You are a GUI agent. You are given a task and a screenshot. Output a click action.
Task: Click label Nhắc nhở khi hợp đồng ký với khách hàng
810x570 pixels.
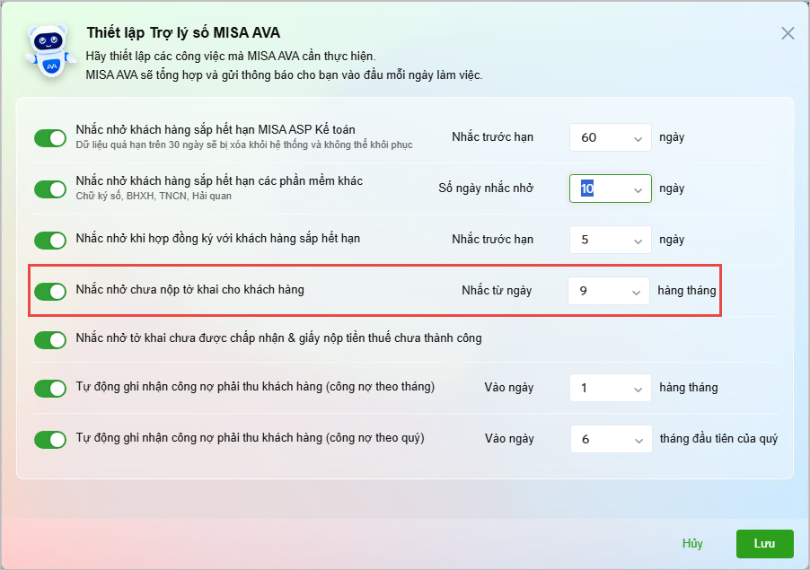[x=218, y=239]
